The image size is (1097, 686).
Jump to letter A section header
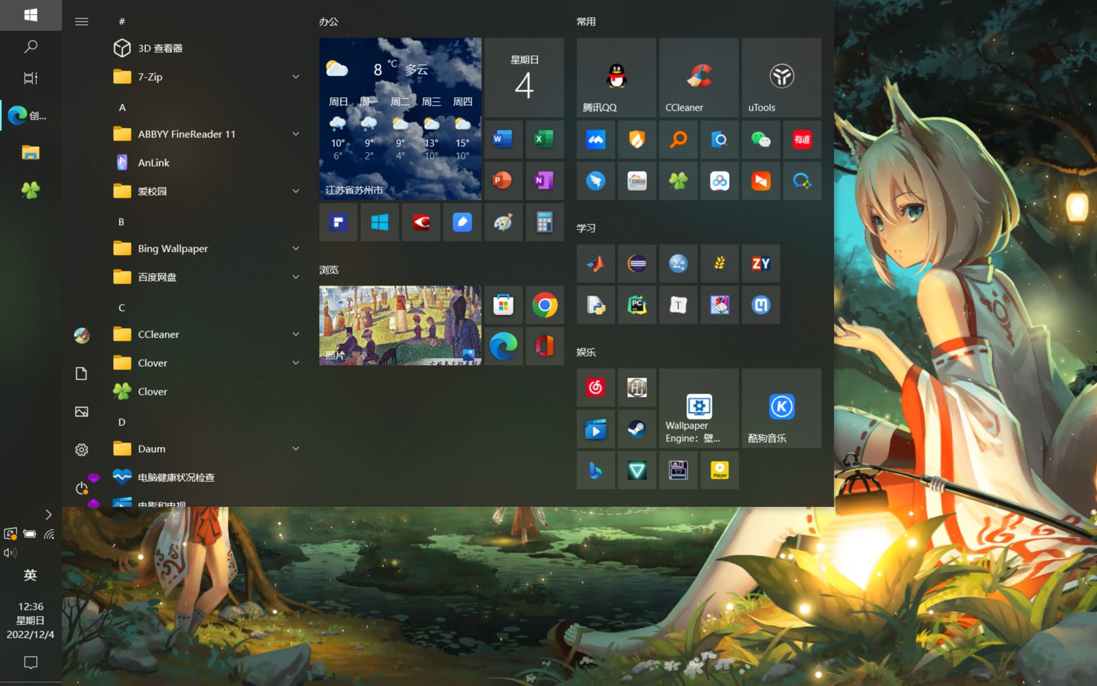pyautogui.click(x=122, y=107)
